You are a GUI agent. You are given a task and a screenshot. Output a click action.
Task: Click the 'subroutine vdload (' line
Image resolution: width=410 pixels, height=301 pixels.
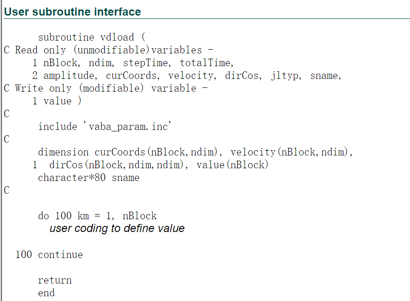click(x=92, y=37)
